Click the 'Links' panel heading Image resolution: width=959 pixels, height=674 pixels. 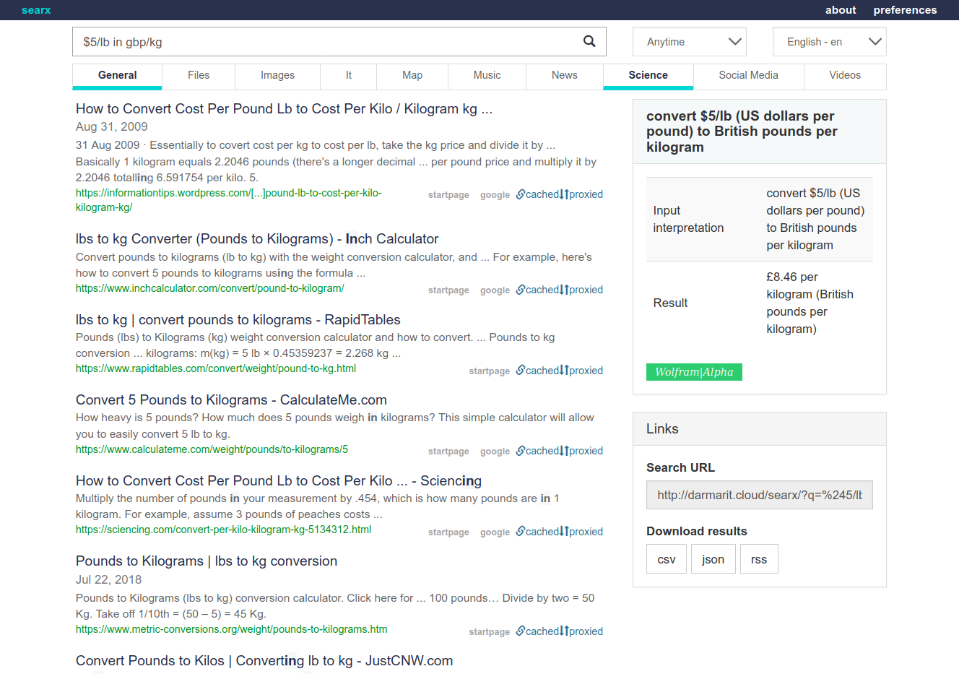662,429
